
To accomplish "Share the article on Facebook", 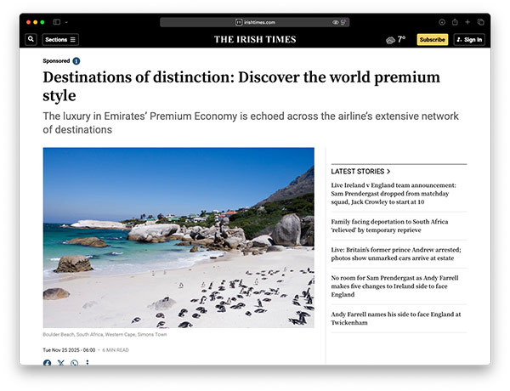I will [x=47, y=363].
